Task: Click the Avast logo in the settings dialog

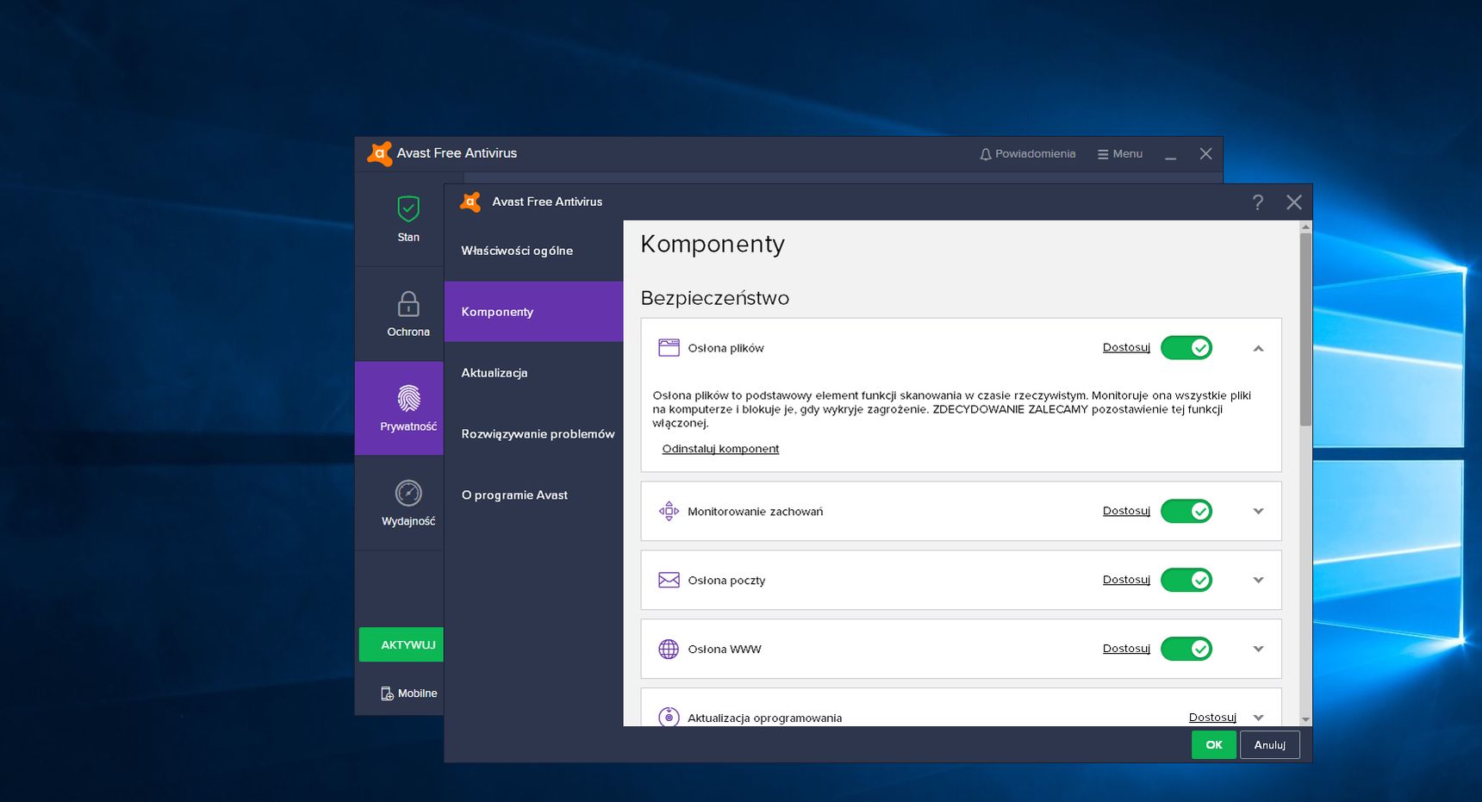Action: point(470,202)
